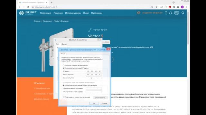Open the Решения menu
The image size is (206, 115).
(x=58, y=13)
